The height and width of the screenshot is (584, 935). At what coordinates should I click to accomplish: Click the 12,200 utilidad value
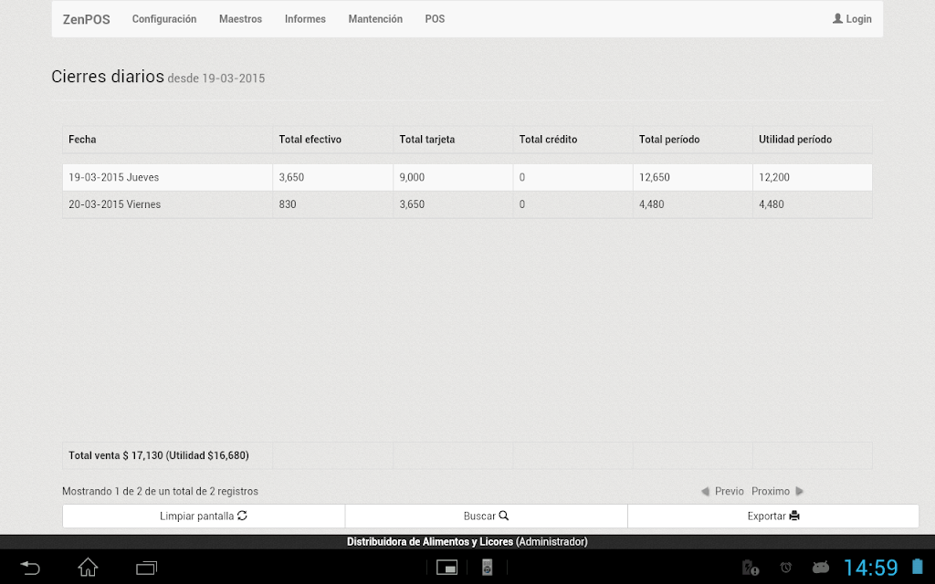(x=774, y=178)
